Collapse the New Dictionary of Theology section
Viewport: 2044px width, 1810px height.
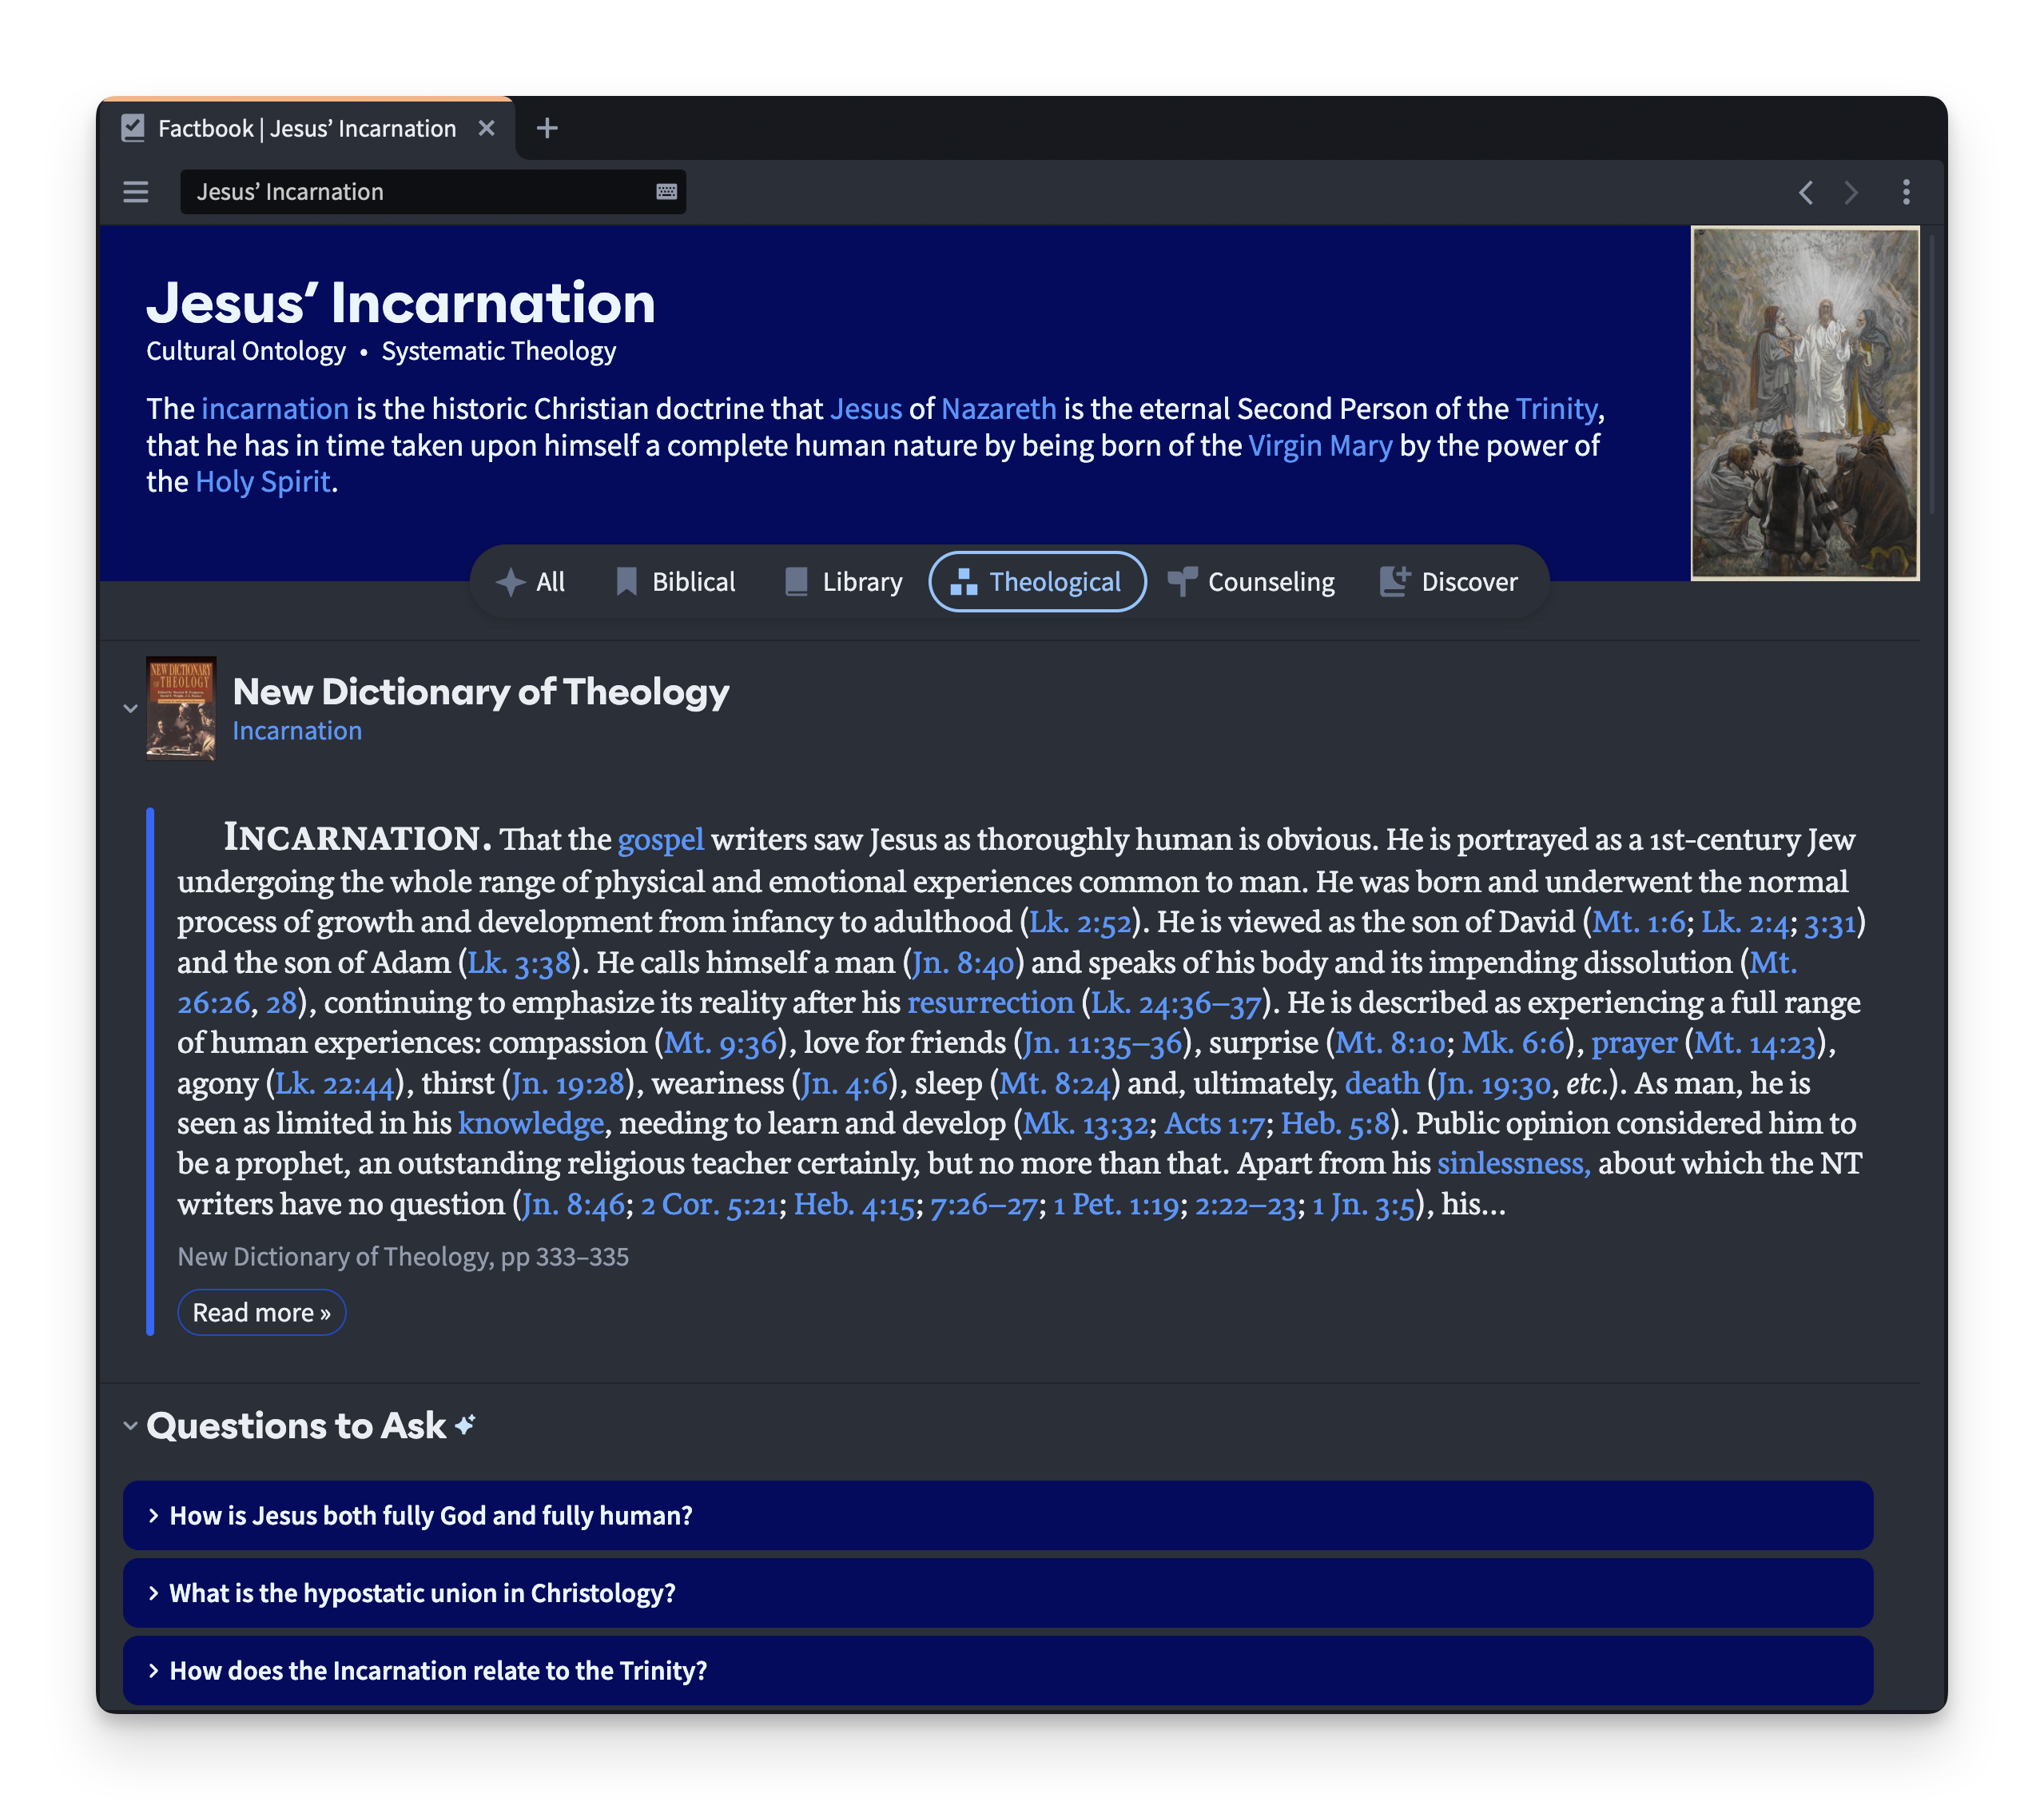pyautogui.click(x=130, y=708)
